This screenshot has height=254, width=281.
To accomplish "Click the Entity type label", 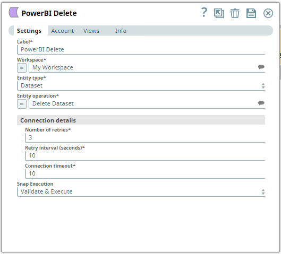I will [31, 78].
